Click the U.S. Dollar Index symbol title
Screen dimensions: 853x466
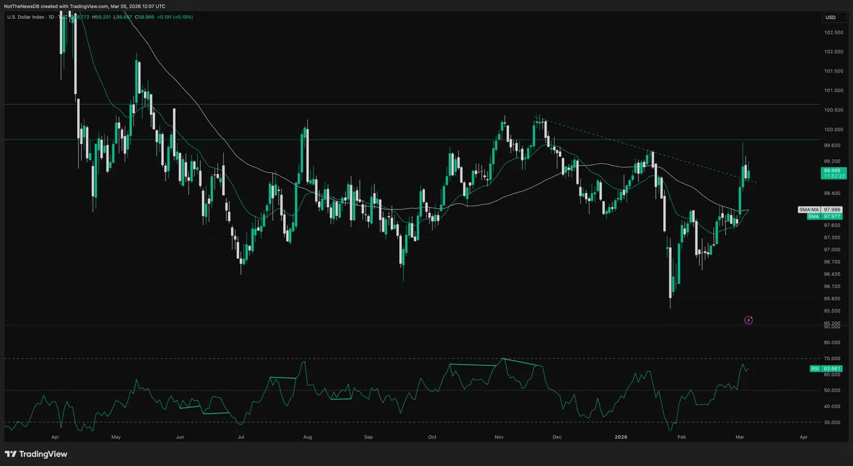click(25, 17)
